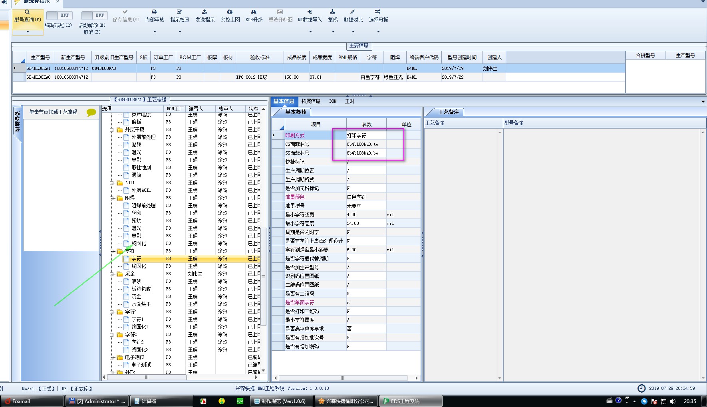
Task: Sort by 生产型号 column header
Action: 40,57
